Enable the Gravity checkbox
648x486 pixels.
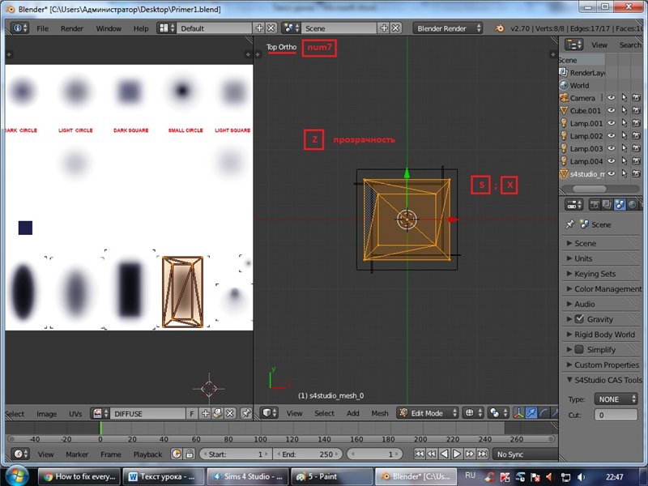click(x=579, y=319)
